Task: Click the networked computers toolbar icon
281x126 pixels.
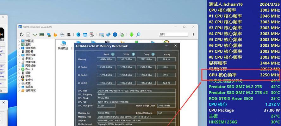Action: point(48,35)
